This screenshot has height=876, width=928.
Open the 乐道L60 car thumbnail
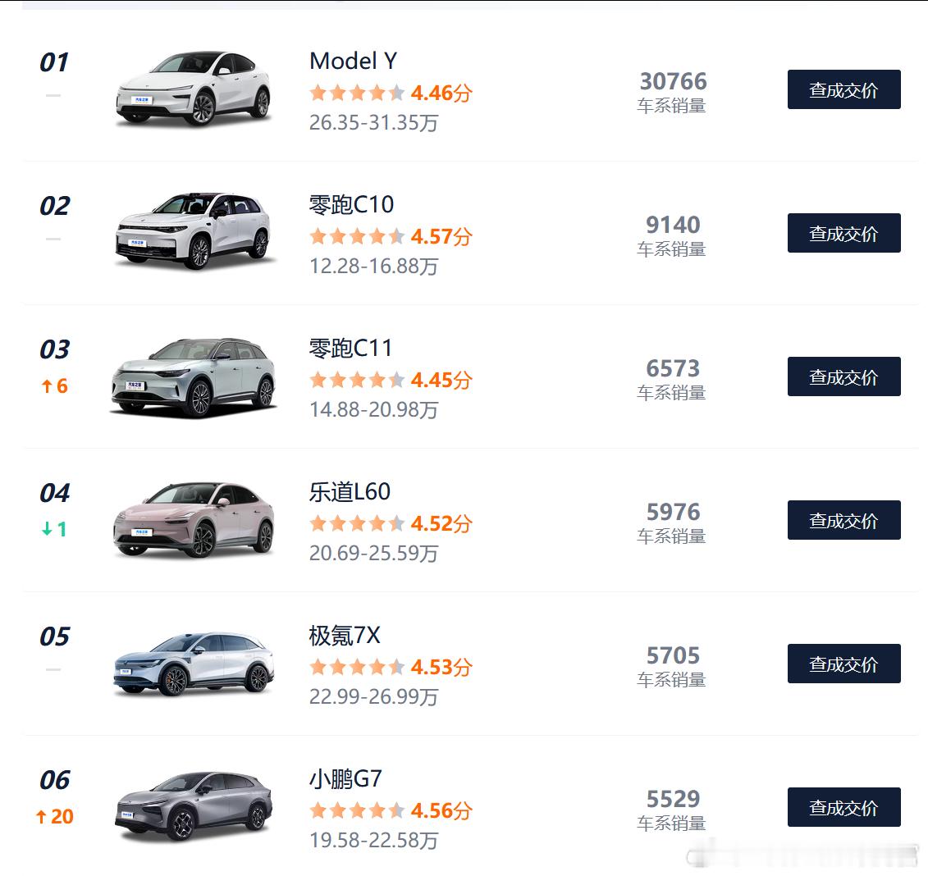pos(194,519)
